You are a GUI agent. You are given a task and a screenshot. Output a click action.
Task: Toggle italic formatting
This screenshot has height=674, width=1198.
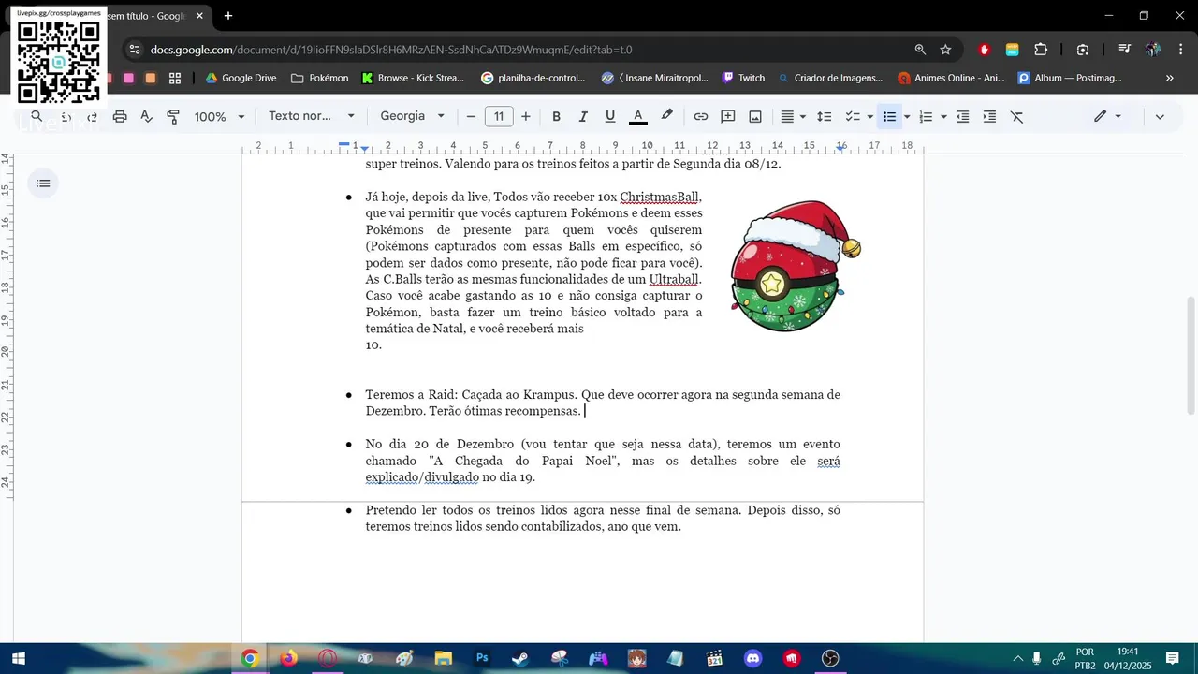(x=583, y=117)
